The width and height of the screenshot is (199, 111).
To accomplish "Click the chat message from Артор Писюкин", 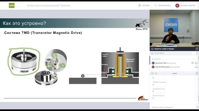I will (x=159, y=97).
